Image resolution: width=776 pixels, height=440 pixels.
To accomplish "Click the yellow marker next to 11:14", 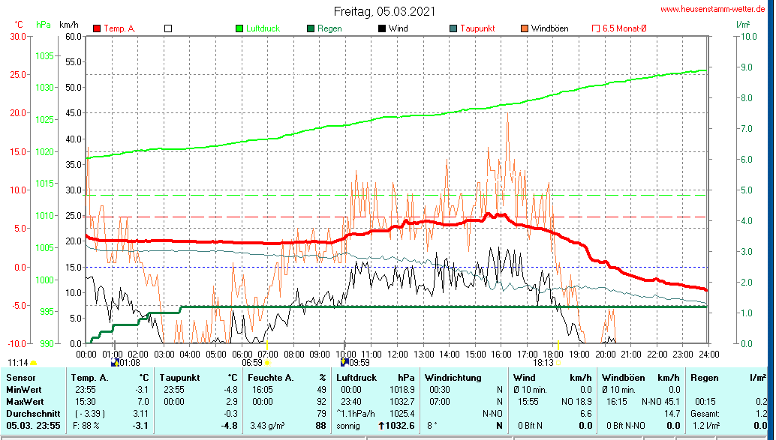I will (x=34, y=363).
